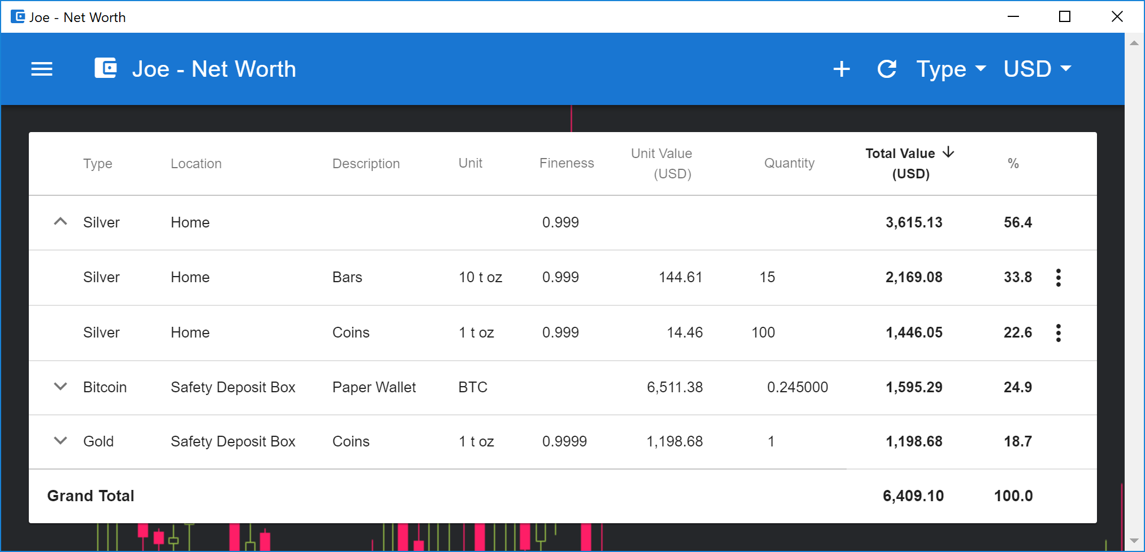Click quantity 0.245000 for Bitcoin
Viewport: 1145px width, 552px height.
point(797,387)
